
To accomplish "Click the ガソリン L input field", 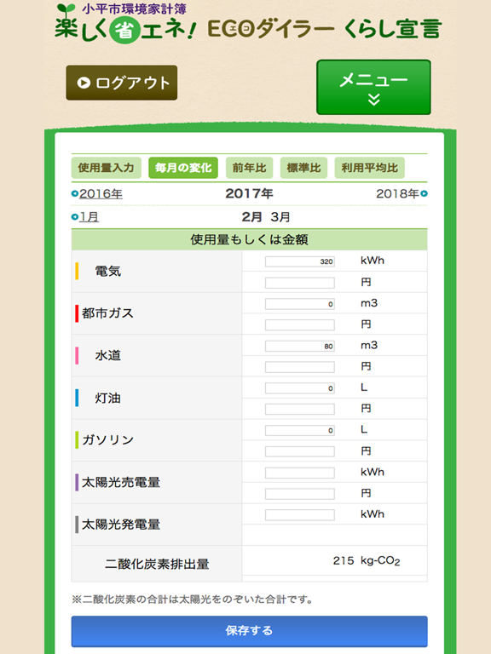I will 300,430.
